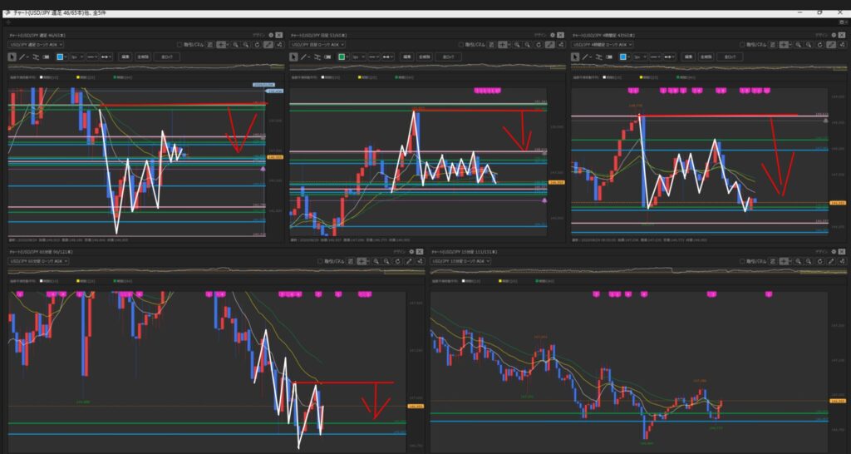The image size is (851, 454).
Task: Click 全削除 button in 4-hour chart
Action: point(706,57)
